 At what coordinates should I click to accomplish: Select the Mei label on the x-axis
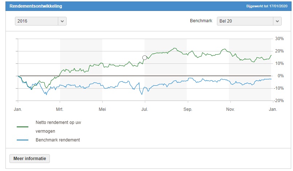(x=102, y=109)
